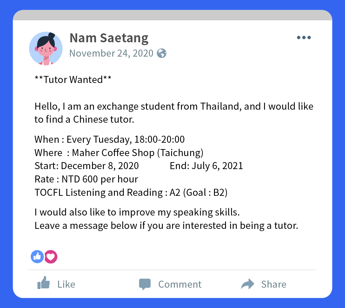The width and height of the screenshot is (345, 308).
Task: Click the blue thumbs-up reaction icon
Action: (x=37, y=257)
